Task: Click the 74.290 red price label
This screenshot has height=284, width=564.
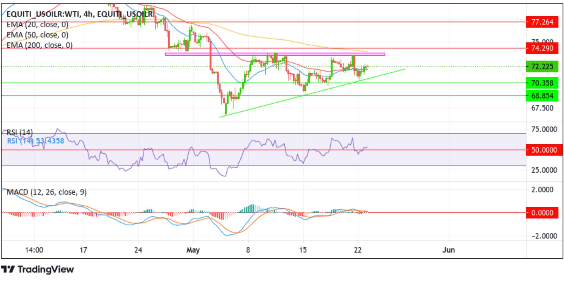Action: pos(542,48)
